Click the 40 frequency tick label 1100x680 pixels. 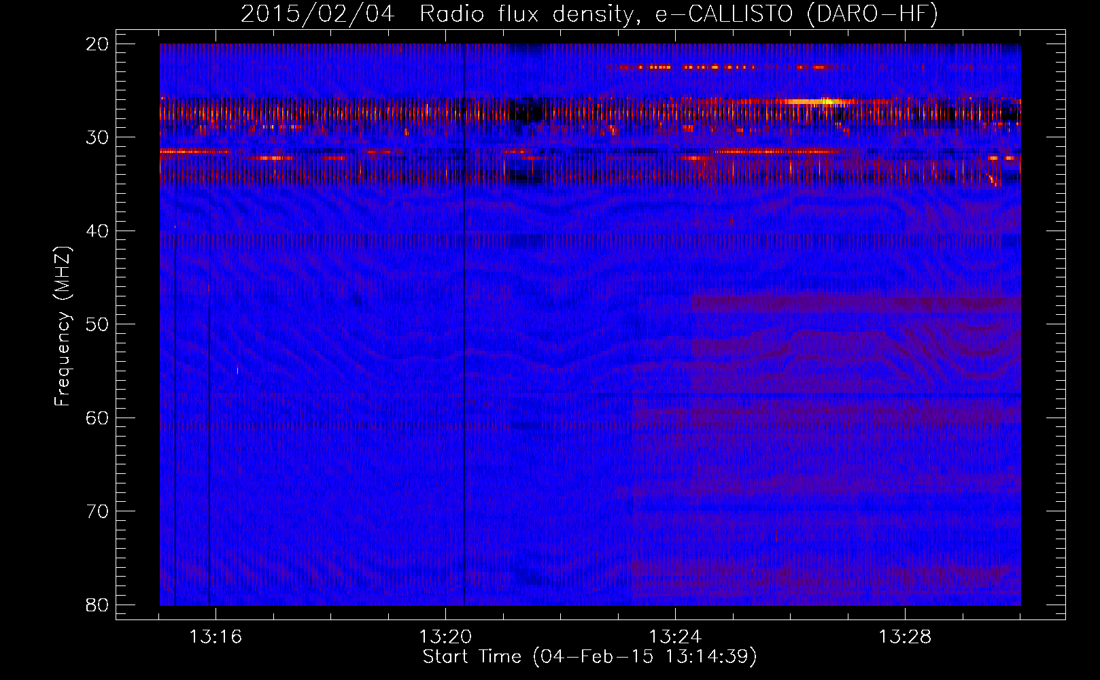click(x=98, y=231)
